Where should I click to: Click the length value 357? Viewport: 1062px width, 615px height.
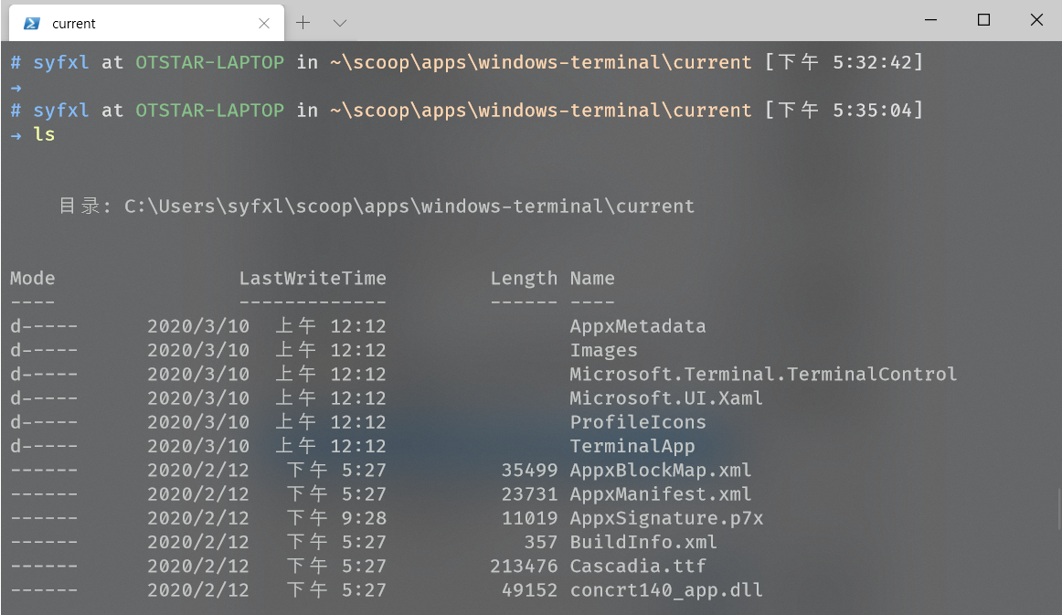[x=540, y=542]
